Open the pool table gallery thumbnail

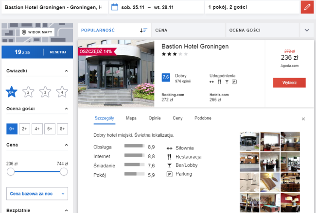(270, 202)
